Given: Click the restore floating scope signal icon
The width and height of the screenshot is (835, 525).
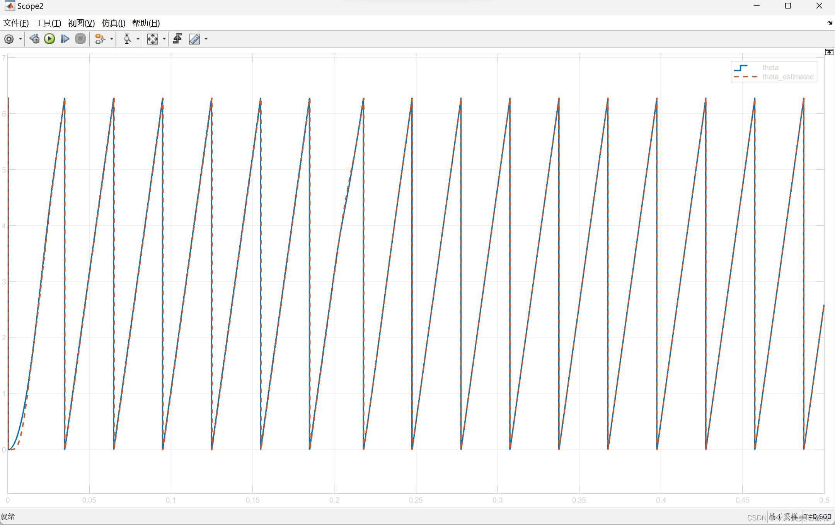Looking at the screenshot, I should 177,39.
